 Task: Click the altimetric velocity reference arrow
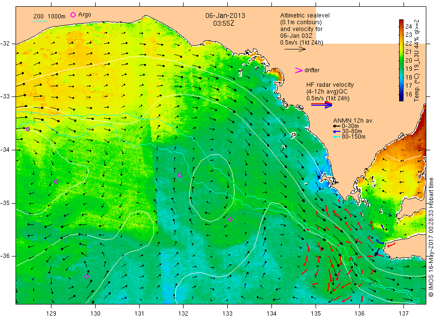pos(295,49)
